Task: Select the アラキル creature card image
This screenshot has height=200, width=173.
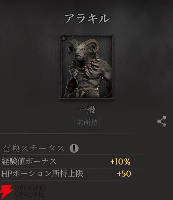Action: click(x=87, y=66)
